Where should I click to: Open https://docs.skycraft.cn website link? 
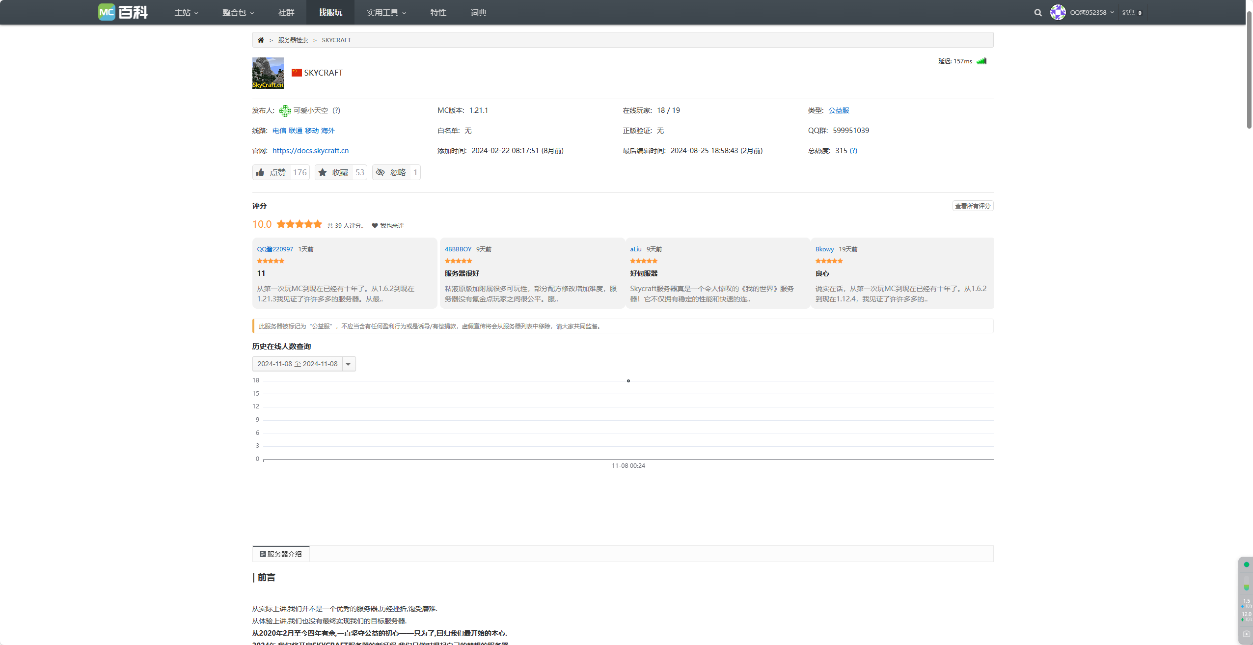[311, 151]
